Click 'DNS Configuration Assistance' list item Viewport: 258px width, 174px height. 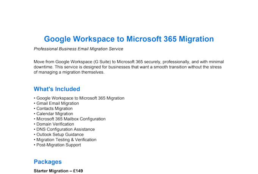64,129
